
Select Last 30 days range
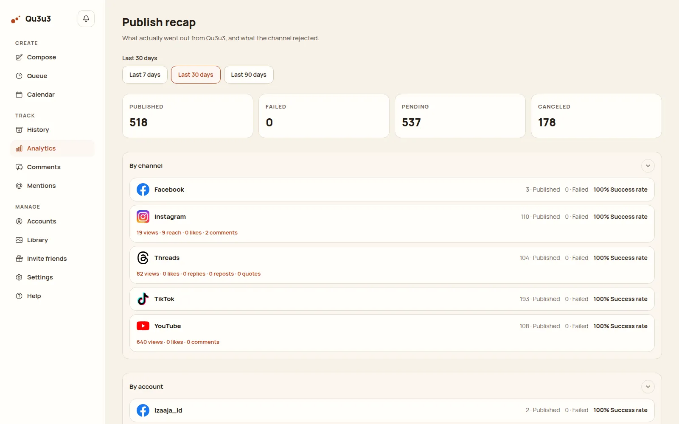[x=196, y=75]
